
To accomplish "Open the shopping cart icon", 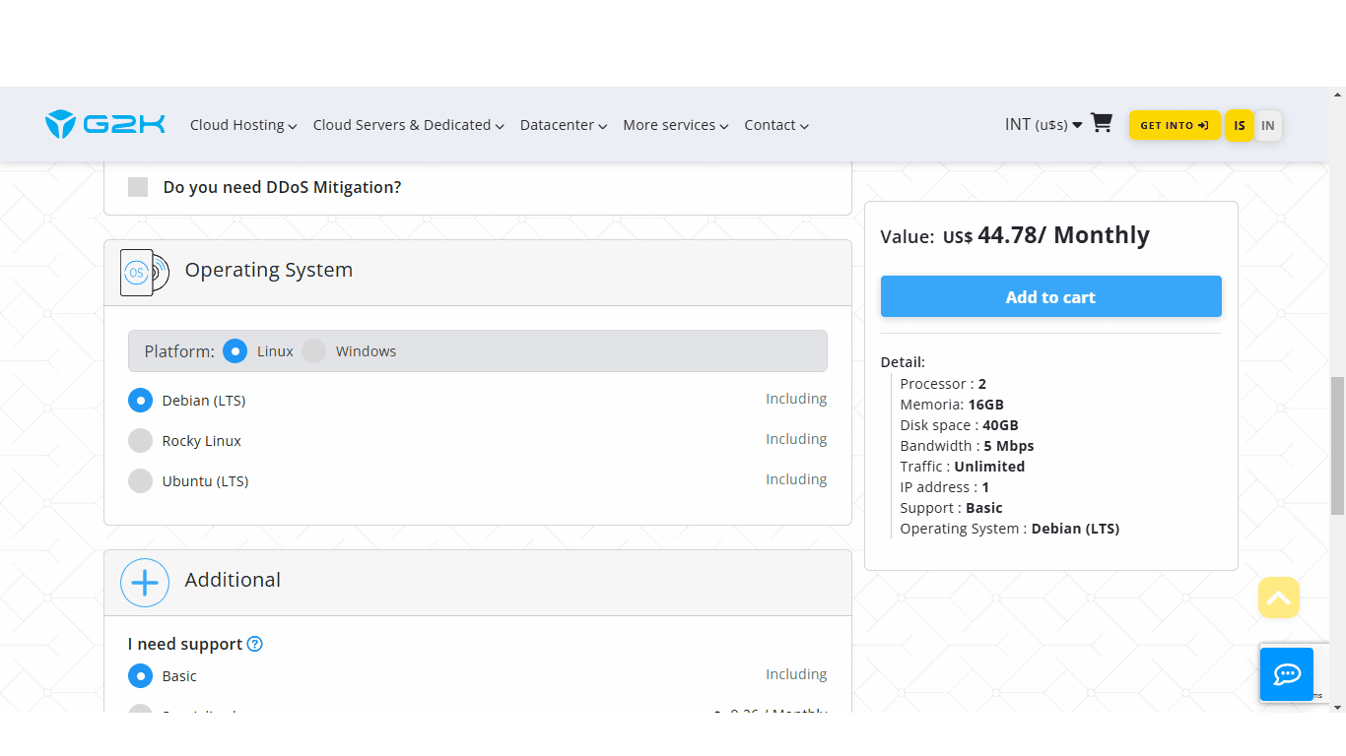I will point(1102,123).
